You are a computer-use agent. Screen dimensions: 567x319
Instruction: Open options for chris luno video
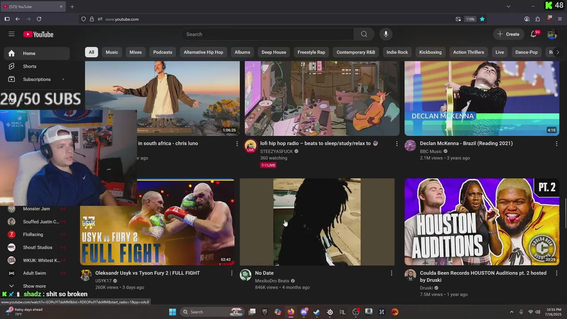[x=237, y=144]
